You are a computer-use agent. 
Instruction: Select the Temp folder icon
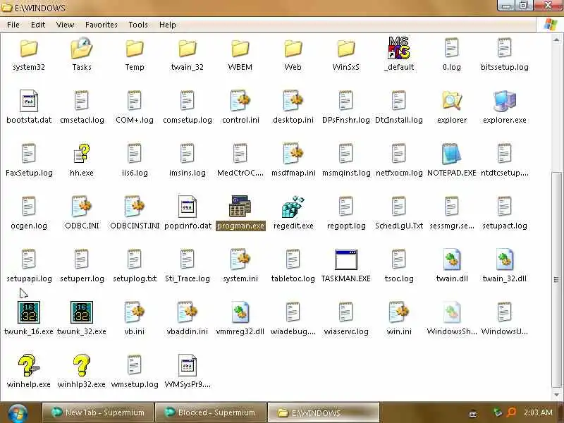click(135, 48)
